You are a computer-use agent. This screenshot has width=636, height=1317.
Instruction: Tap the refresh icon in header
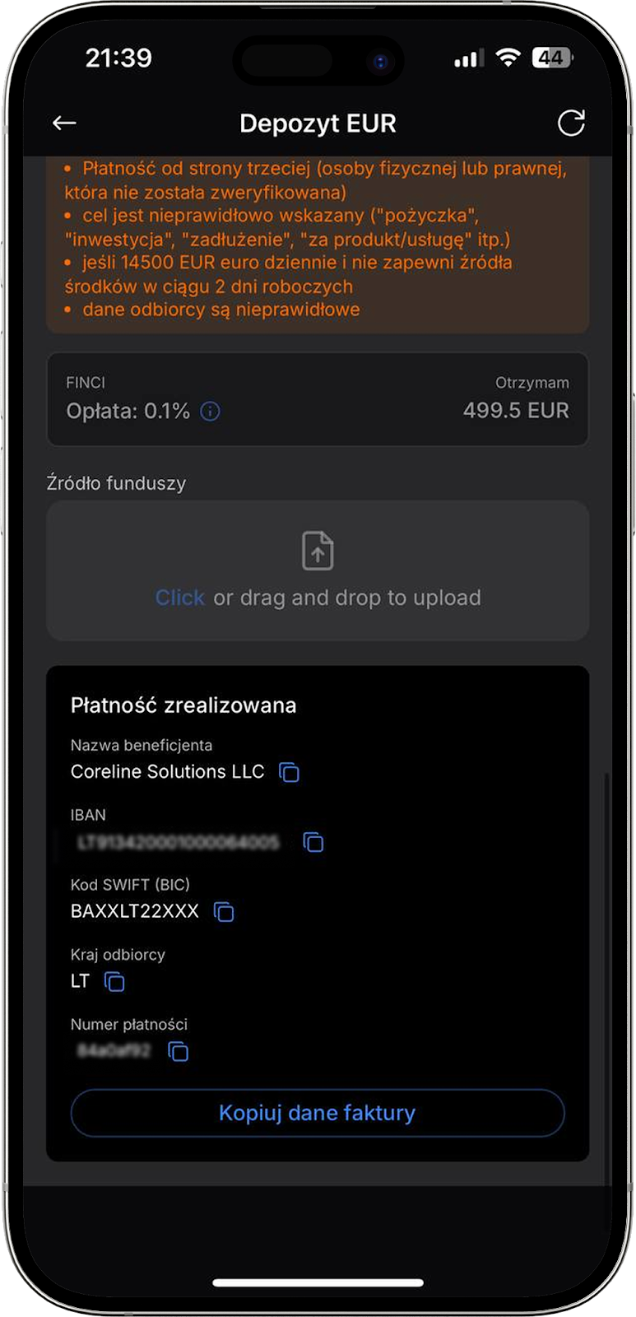571,123
